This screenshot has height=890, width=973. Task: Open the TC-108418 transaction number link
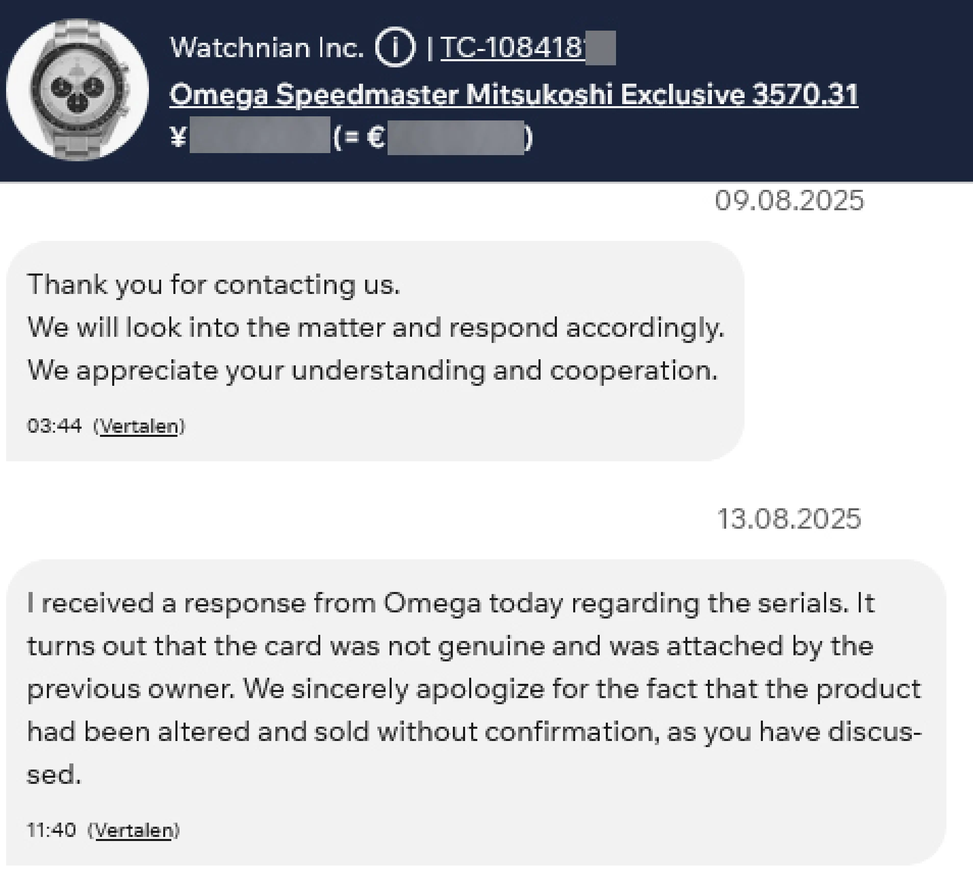point(513,48)
